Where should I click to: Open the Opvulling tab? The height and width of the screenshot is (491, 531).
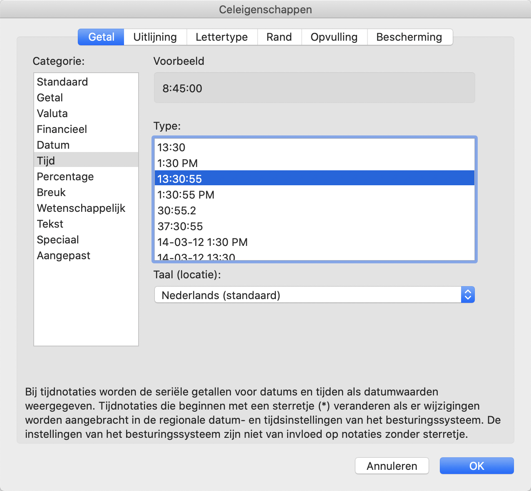[x=334, y=37]
